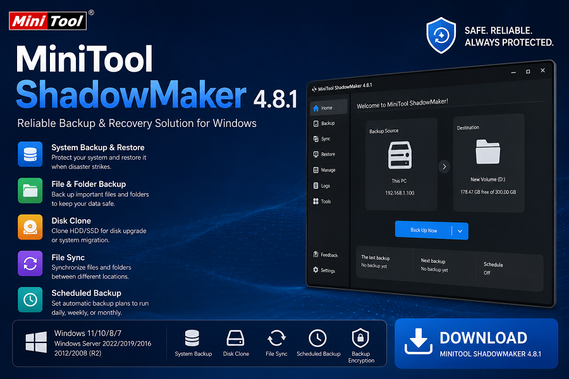Click the File Sync arrows icon in bottom bar
Screen dimensions: 569x379
[x=276, y=338]
